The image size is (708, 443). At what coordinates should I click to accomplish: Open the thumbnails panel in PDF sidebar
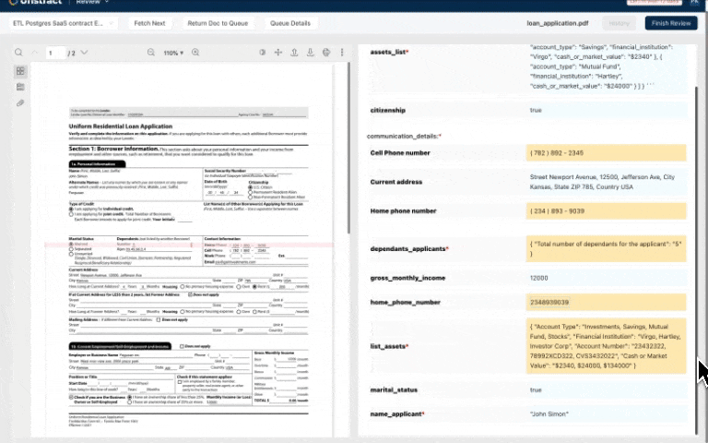pyautogui.click(x=20, y=71)
